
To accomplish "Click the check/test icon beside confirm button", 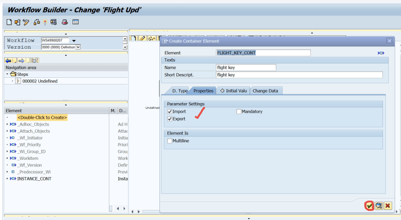I will tap(379, 206).
